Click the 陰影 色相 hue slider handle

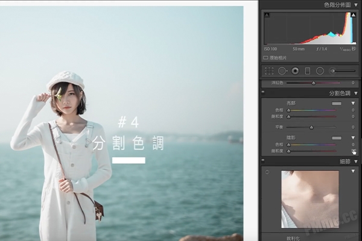[288, 145]
